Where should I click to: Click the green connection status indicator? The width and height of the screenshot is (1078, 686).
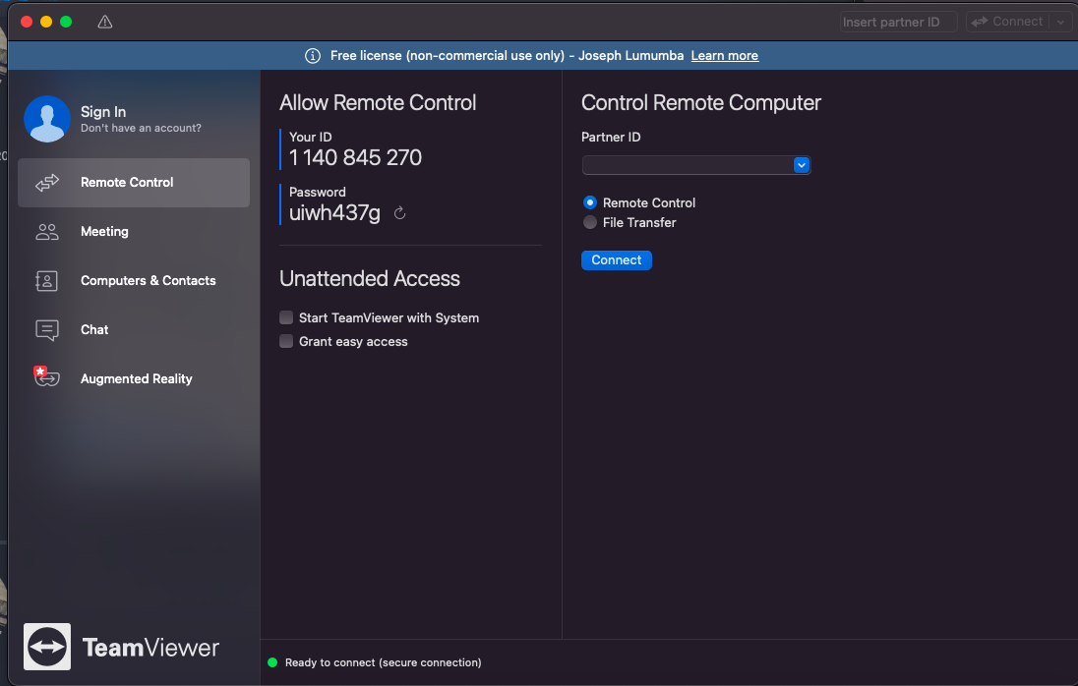tap(272, 662)
